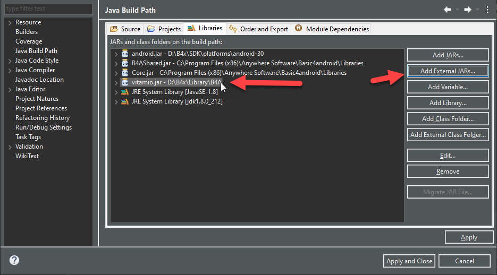Open Project Natures settings

click(x=37, y=99)
